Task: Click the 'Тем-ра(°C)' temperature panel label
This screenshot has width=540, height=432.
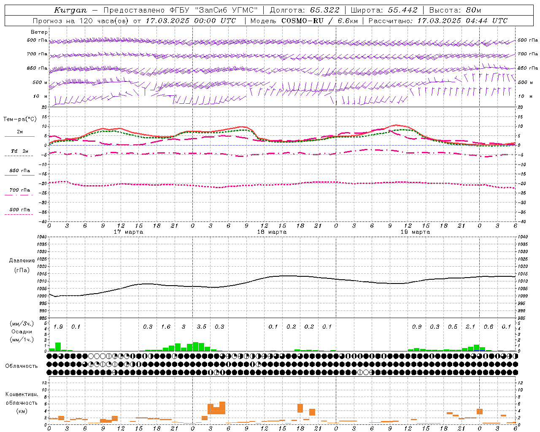Action: coord(20,119)
